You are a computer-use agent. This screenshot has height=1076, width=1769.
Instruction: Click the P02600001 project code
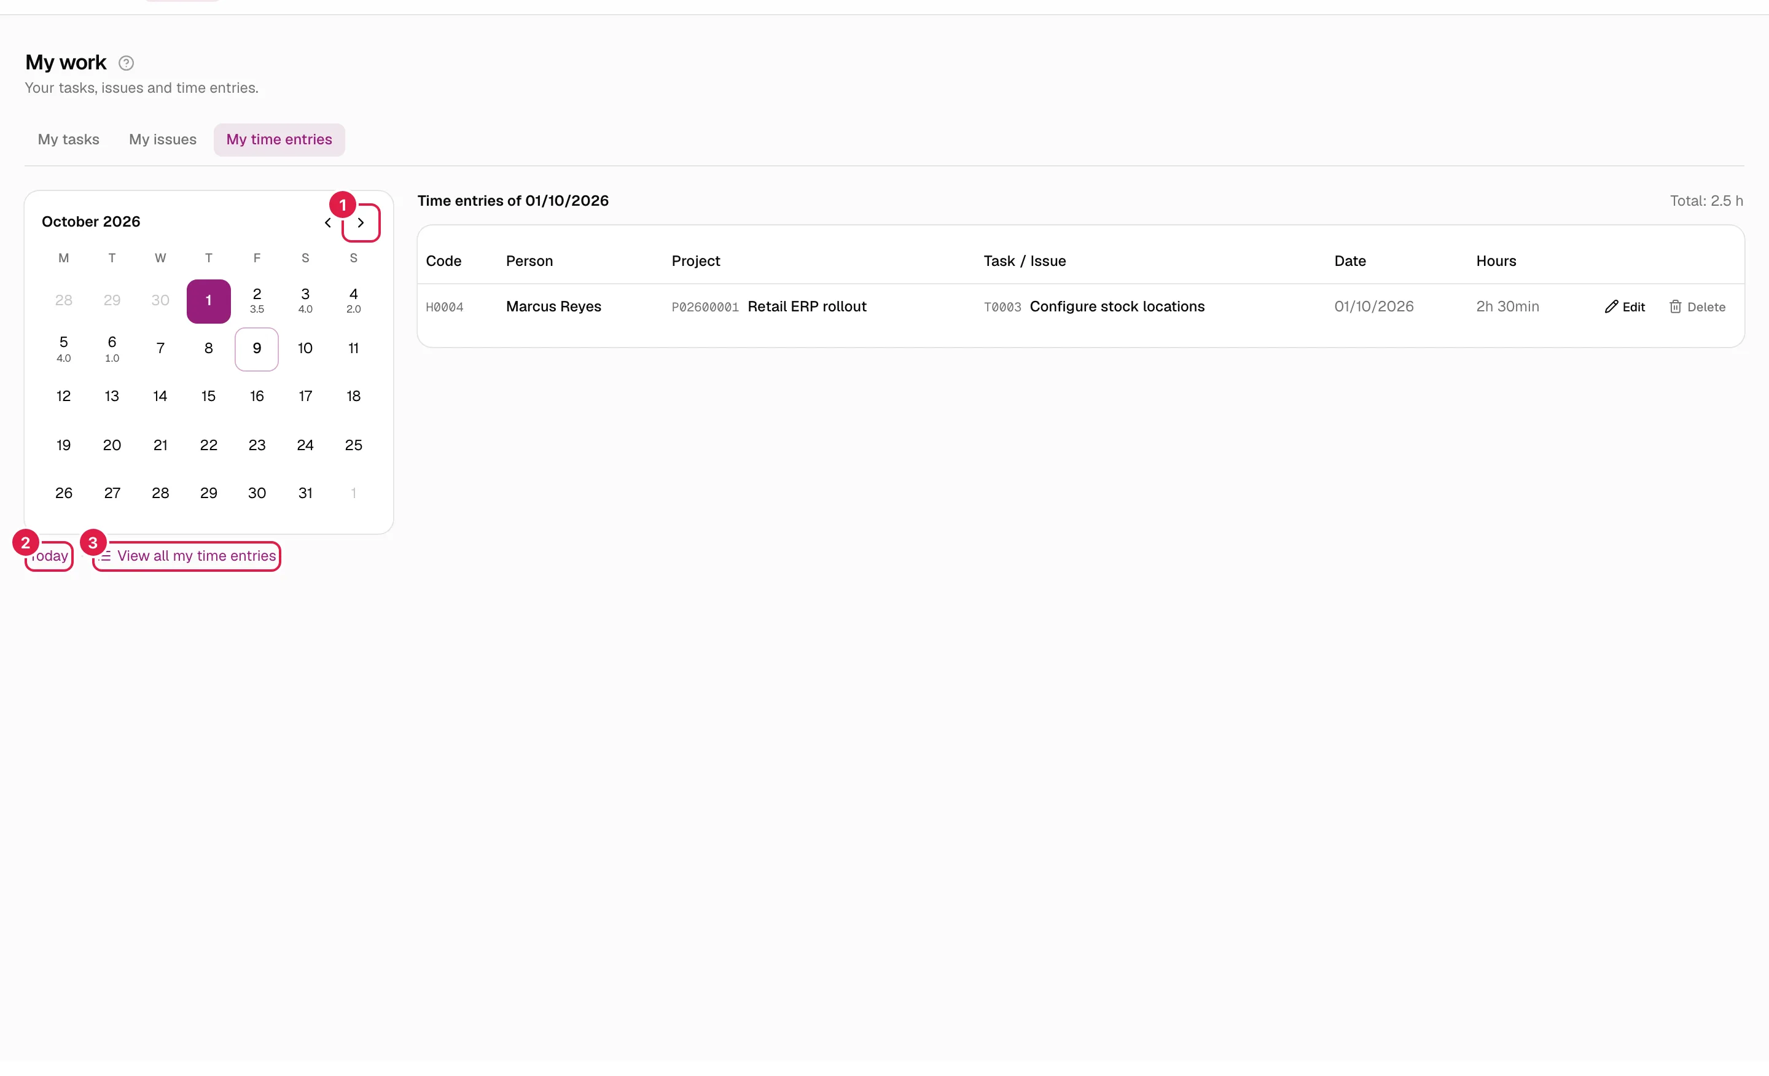tap(705, 307)
